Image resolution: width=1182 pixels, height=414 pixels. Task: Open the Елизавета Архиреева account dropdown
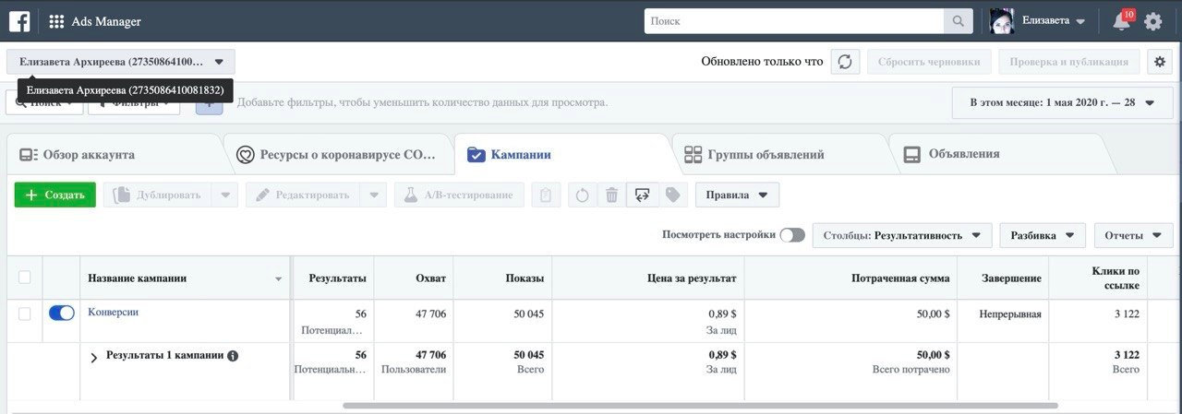tap(121, 62)
